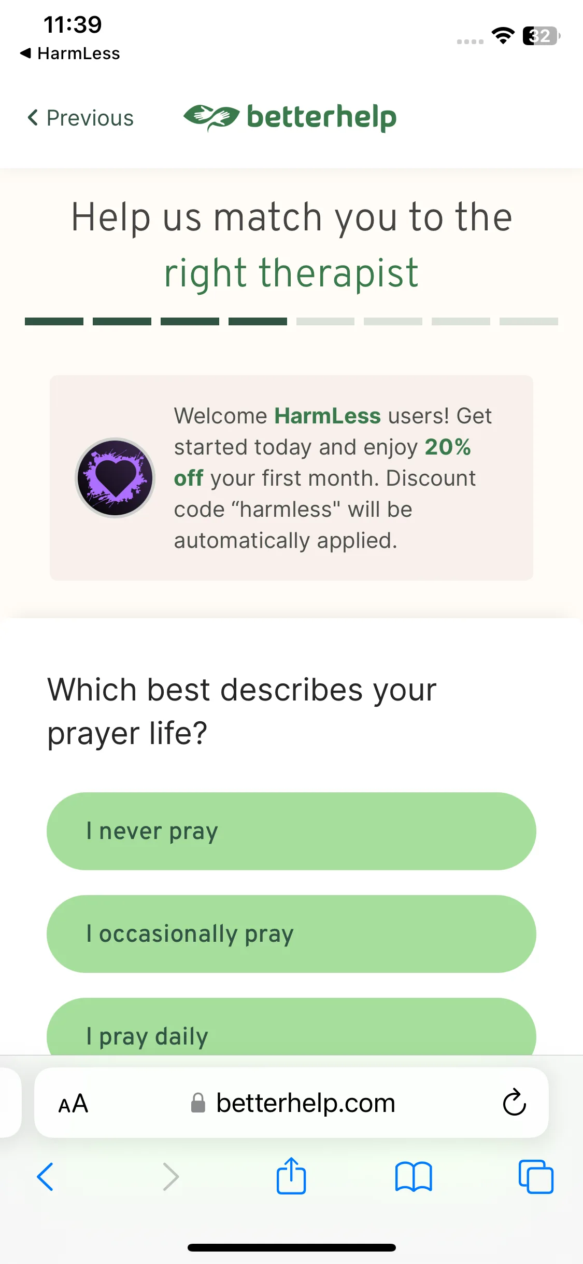Tap the betterhelp.com address field

click(x=291, y=1103)
